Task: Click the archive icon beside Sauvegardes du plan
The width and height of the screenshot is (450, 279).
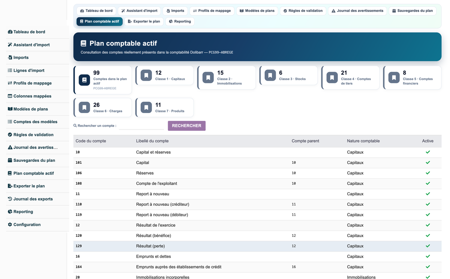Action: (10, 160)
